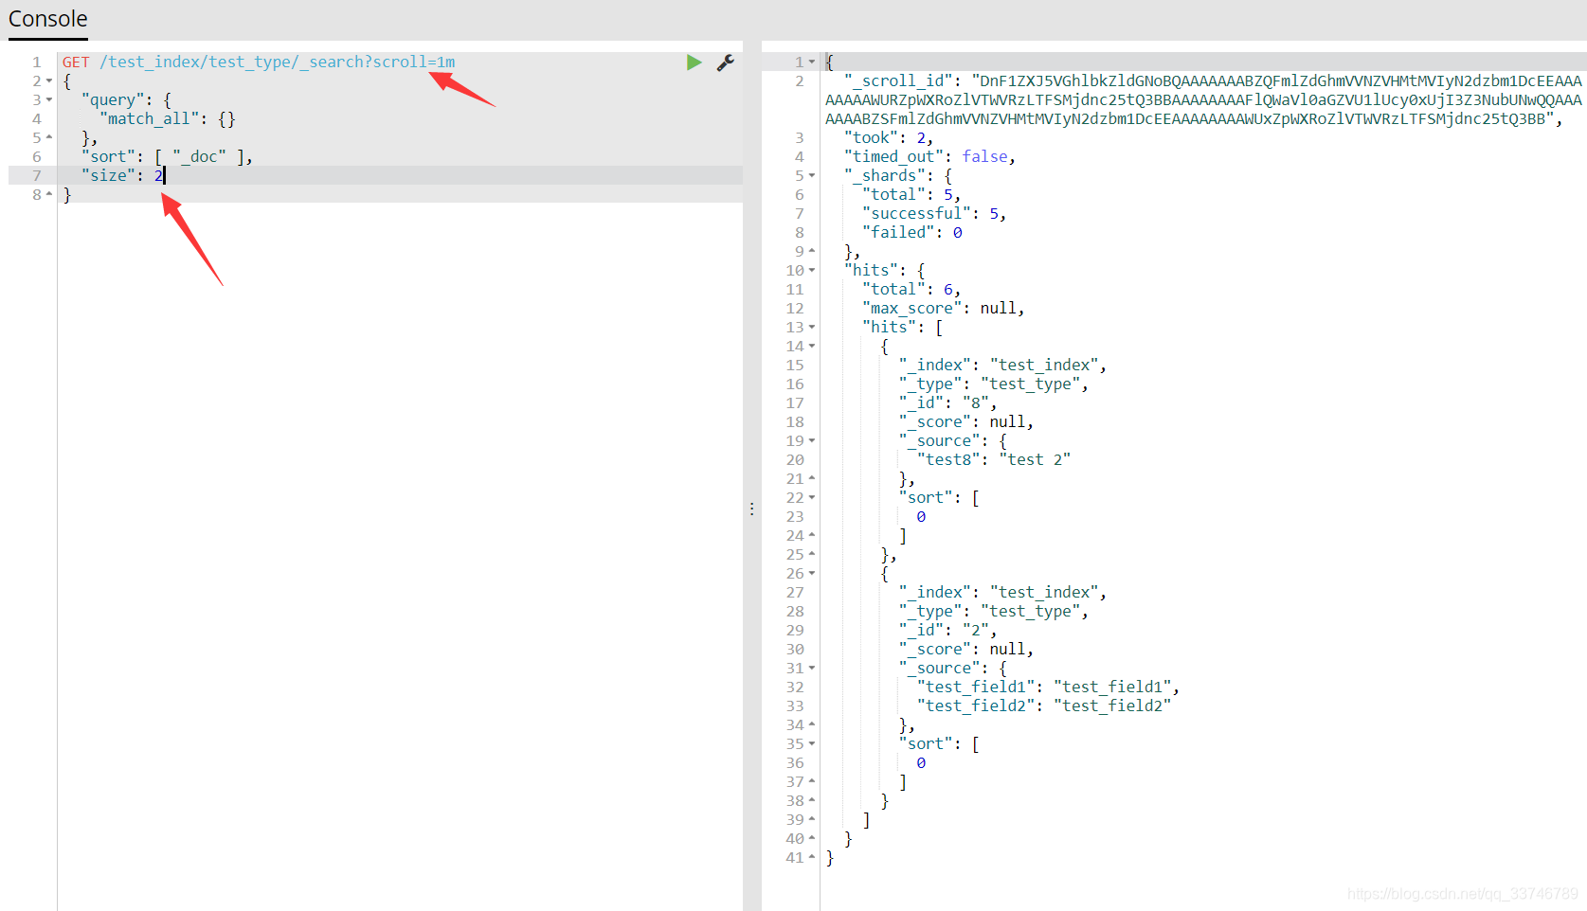Collapse the "query" block fold arrow at line 3
1587x911 pixels.
pos(49,100)
